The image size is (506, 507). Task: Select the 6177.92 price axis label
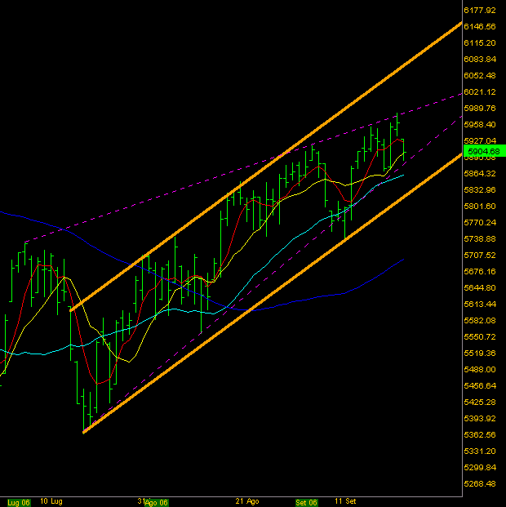480,11
